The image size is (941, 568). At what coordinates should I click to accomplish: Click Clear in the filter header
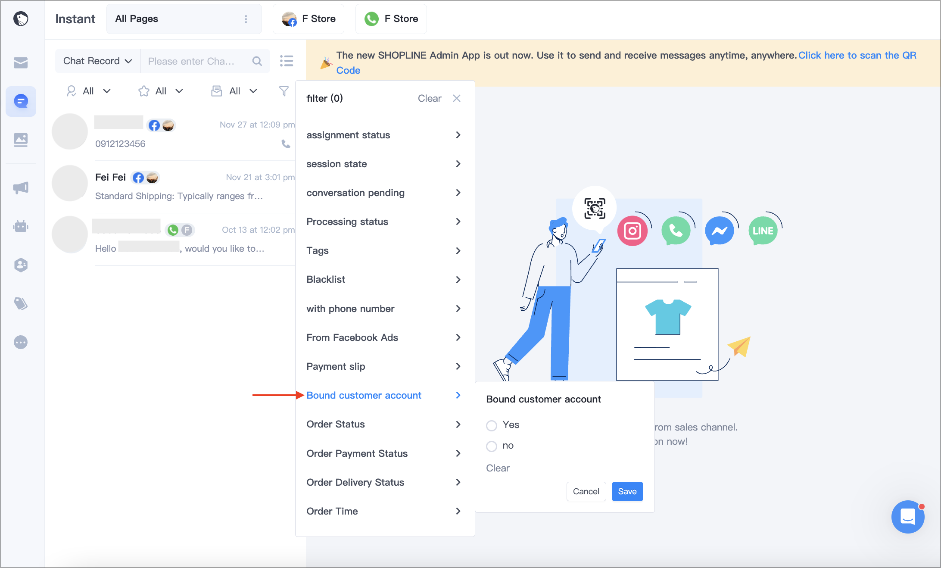430,99
